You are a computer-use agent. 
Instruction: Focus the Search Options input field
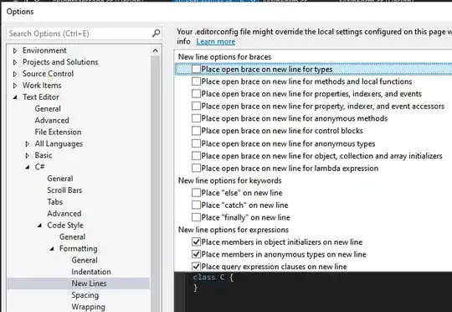point(80,34)
